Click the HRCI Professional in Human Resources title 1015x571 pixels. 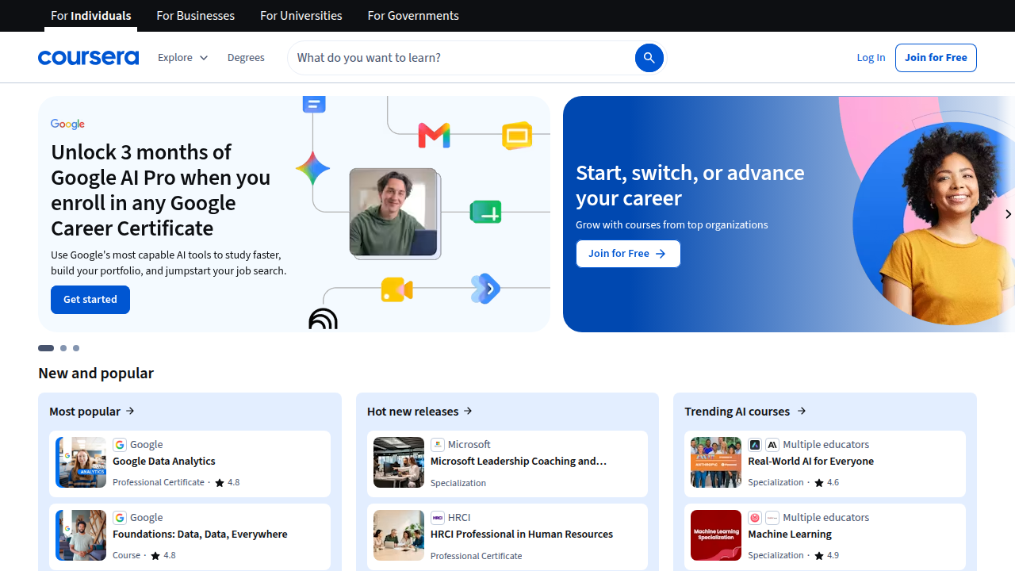pyautogui.click(x=522, y=535)
